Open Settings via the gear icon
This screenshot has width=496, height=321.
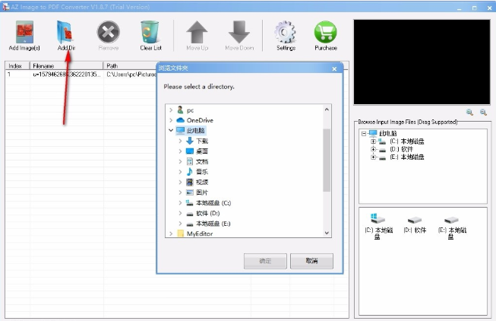click(x=286, y=32)
